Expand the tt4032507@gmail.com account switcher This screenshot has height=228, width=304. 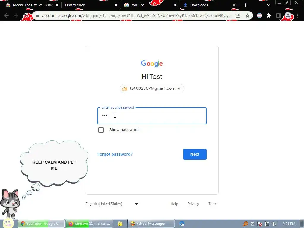pyautogui.click(x=152, y=88)
